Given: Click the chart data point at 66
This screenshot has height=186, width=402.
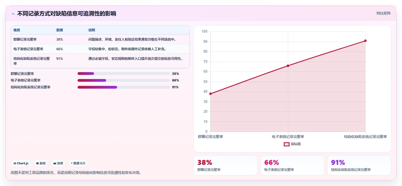Looking at the screenshot, I should [288, 66].
